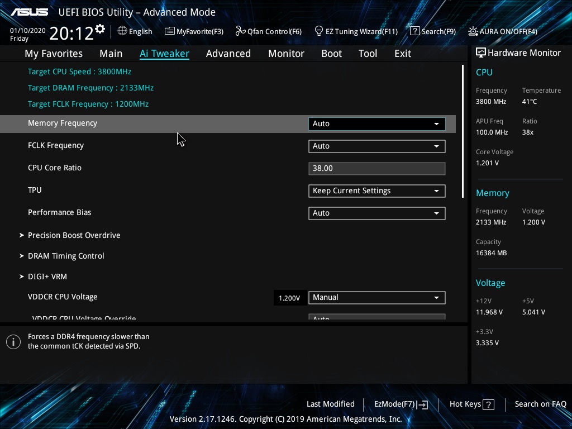Click the +12V 11.968 V value
The image size is (572, 429).
(x=489, y=312)
